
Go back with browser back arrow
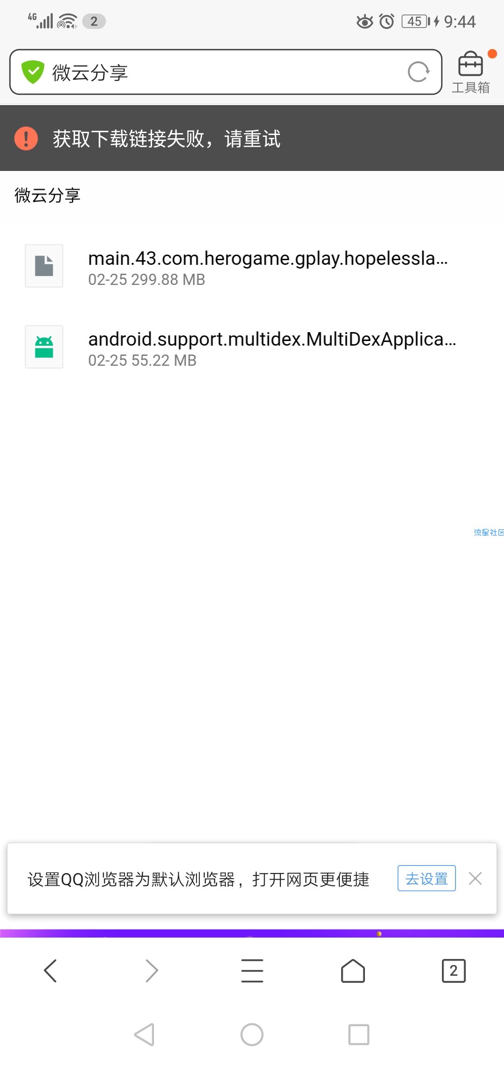pos(50,971)
